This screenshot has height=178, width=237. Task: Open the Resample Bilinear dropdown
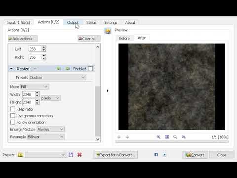point(46,136)
